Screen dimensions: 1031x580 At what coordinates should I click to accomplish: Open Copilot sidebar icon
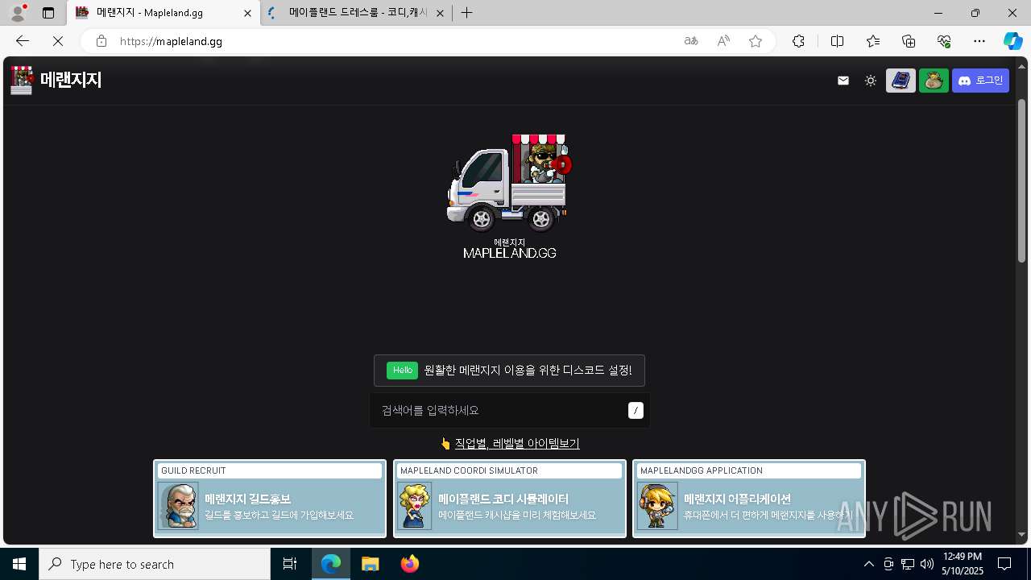pos(1012,41)
